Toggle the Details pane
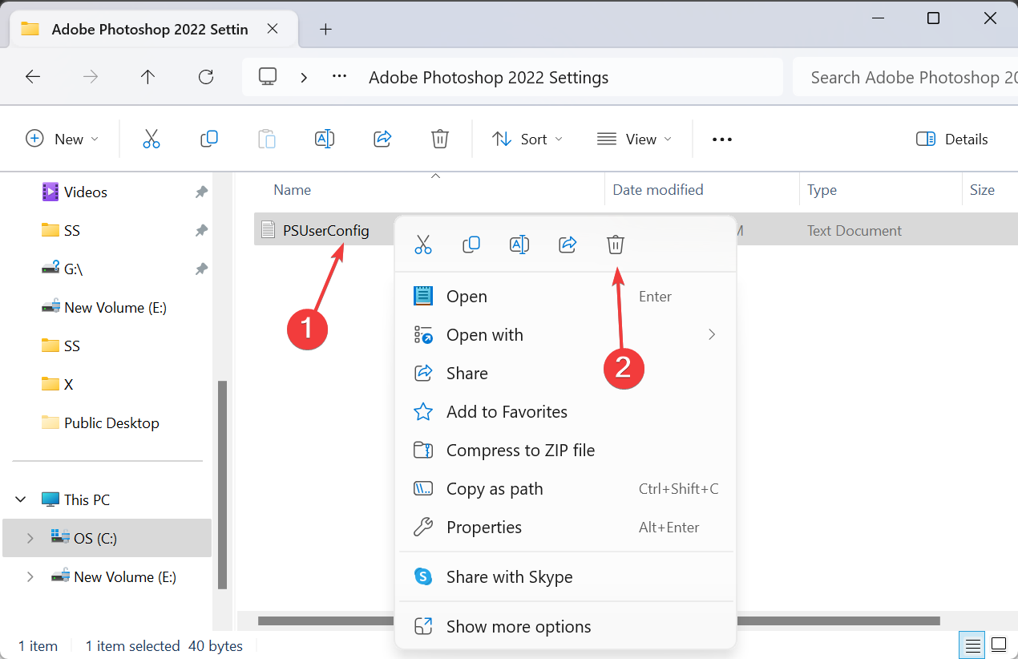1018x659 pixels. pos(951,139)
